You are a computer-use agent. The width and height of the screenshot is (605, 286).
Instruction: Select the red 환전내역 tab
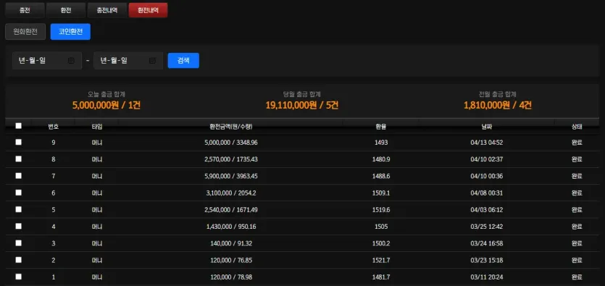click(148, 10)
